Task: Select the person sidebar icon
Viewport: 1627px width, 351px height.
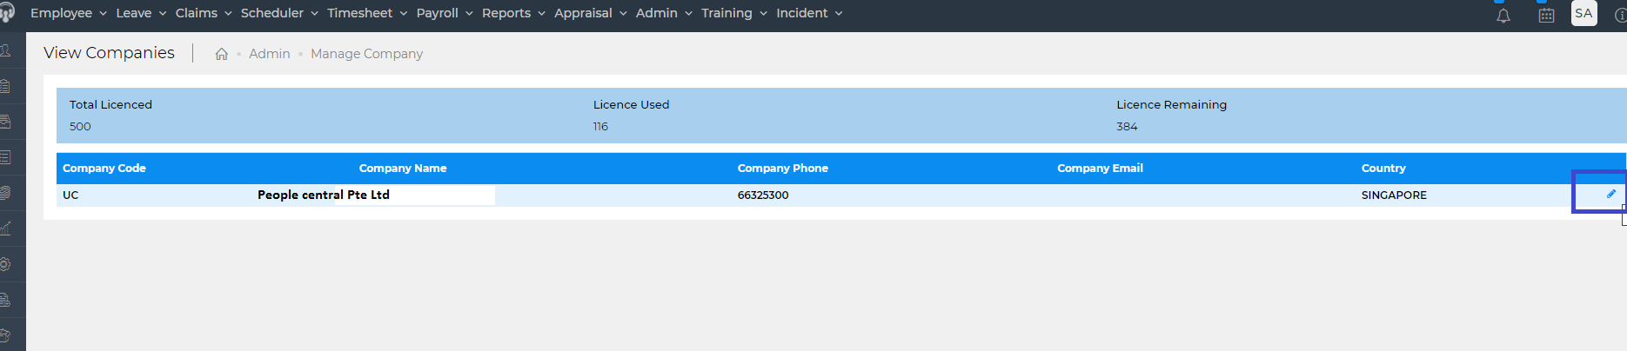Action: (x=5, y=50)
